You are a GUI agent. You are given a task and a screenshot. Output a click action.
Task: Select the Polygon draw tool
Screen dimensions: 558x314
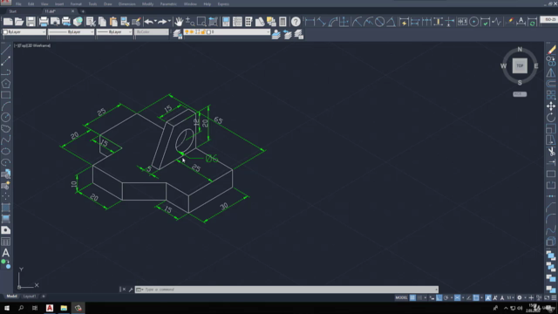tap(6, 84)
